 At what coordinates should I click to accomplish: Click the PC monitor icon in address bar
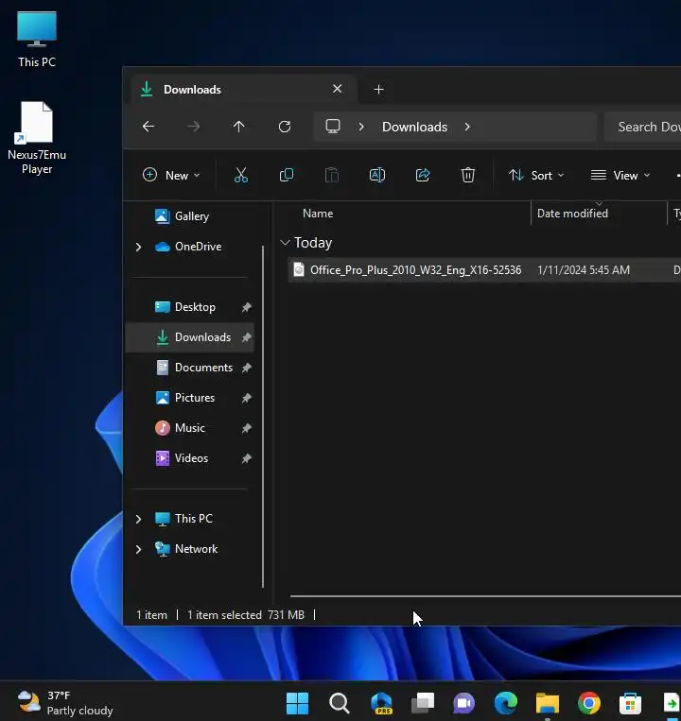click(x=333, y=127)
